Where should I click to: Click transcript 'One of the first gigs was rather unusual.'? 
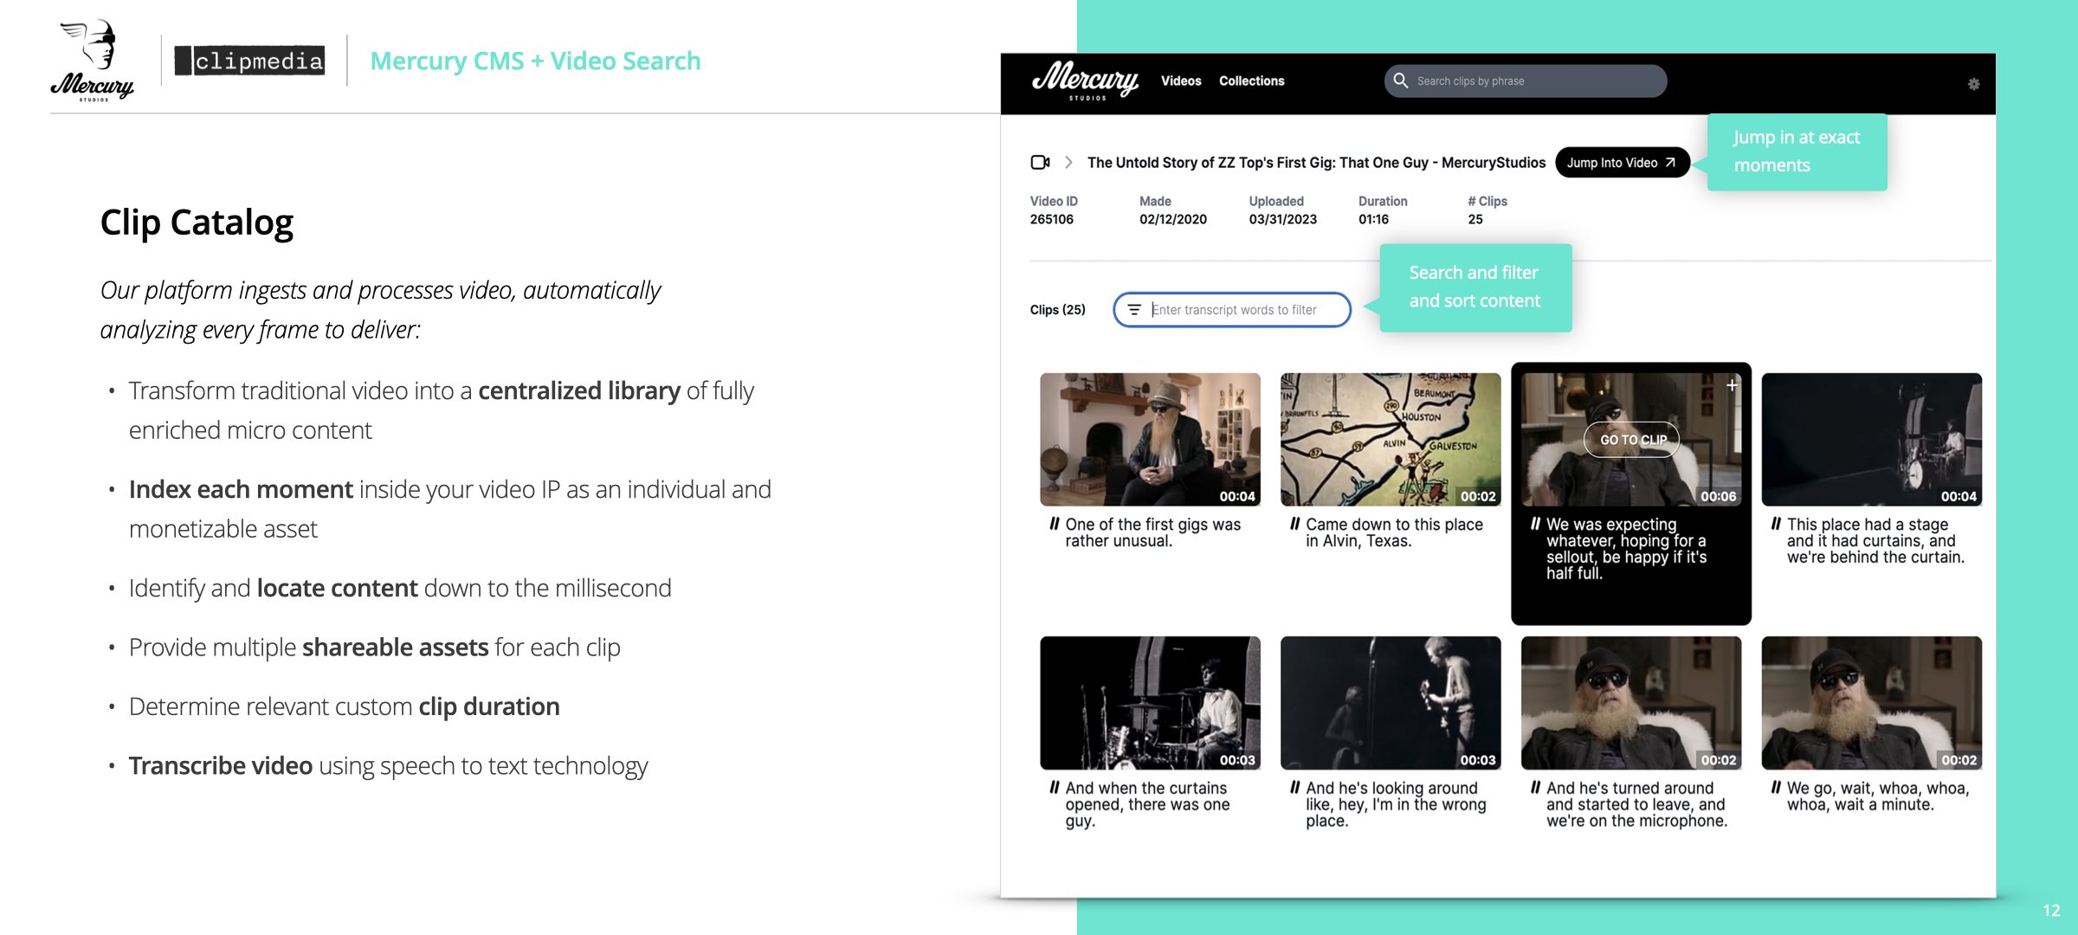[1153, 532]
